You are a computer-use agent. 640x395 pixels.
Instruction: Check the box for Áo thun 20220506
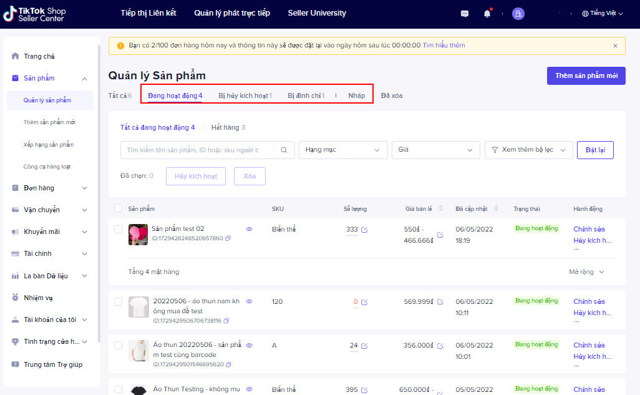[x=119, y=345]
